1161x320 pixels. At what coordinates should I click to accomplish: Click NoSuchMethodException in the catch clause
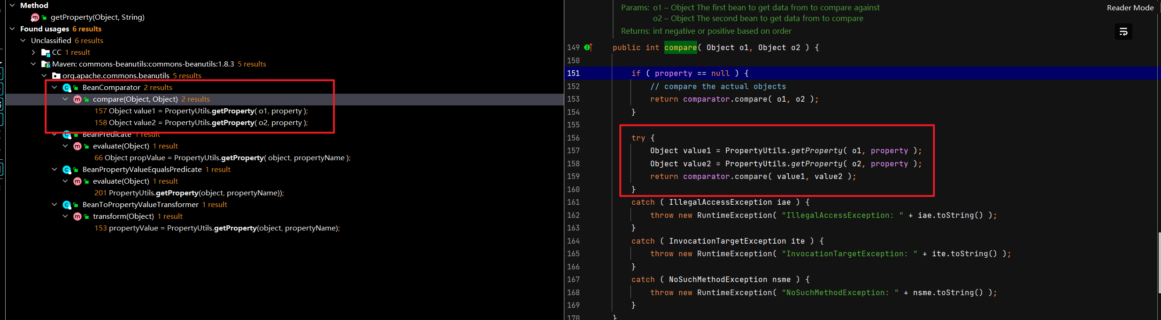coord(718,279)
